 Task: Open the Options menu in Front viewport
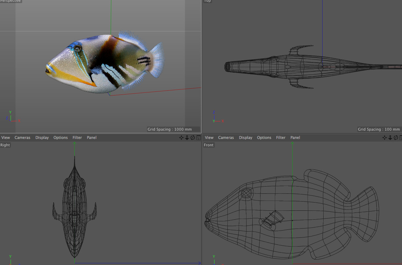pyautogui.click(x=264, y=138)
